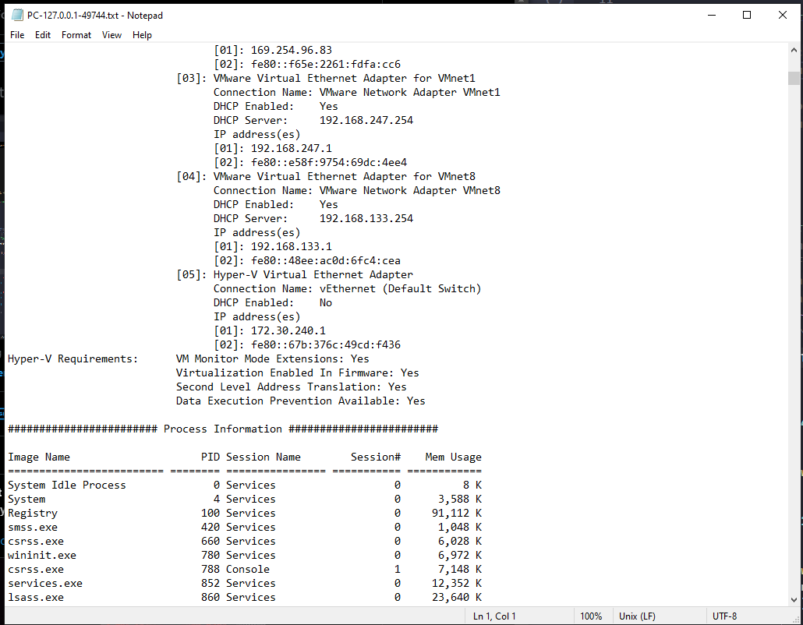Click the address fe80::e58f:9754:69dc:4ee4

329,162
